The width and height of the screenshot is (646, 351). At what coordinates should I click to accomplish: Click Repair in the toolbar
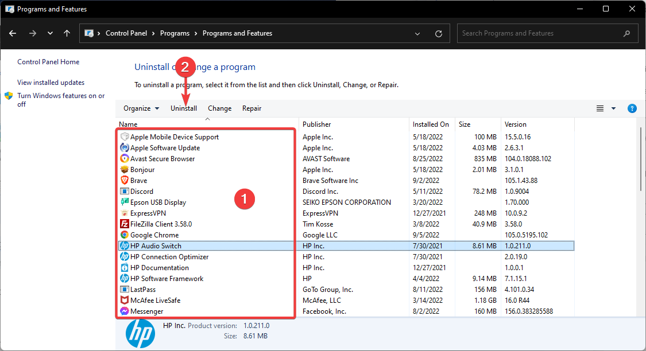[x=252, y=108]
